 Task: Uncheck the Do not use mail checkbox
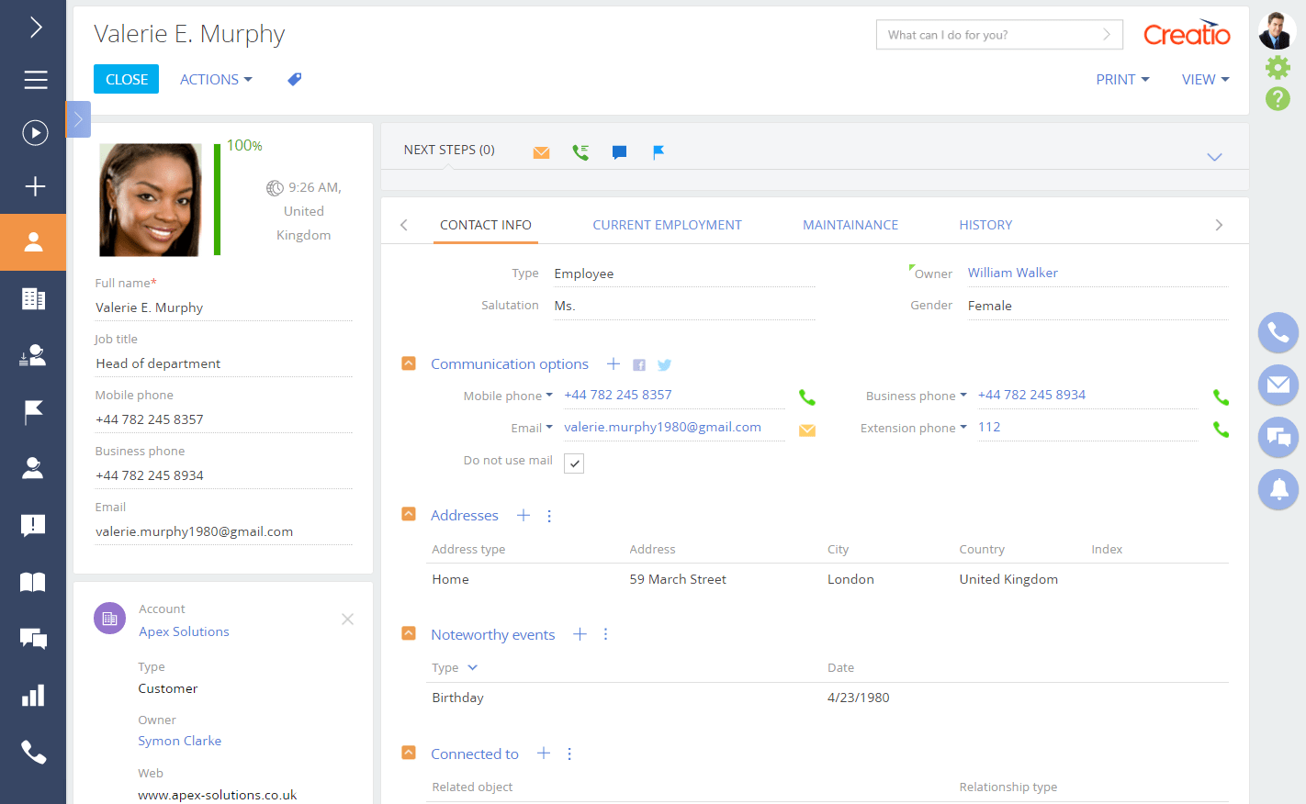coord(574,463)
